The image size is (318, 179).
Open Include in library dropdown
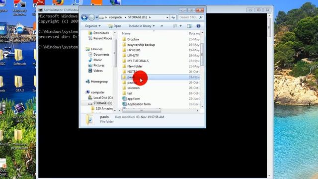click(141, 26)
